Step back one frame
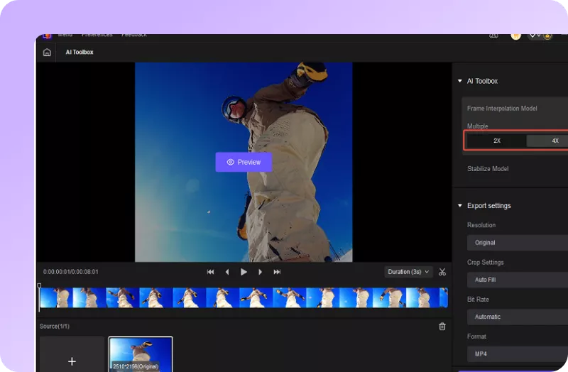Image resolution: width=568 pixels, height=372 pixels. click(227, 272)
